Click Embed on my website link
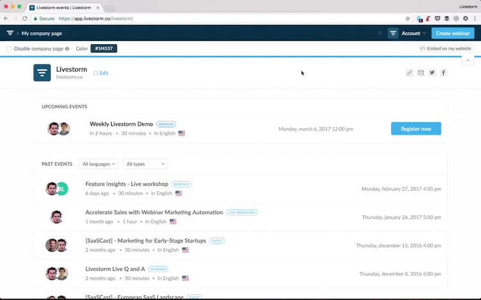Image resolution: width=481 pixels, height=300 pixels. click(446, 49)
